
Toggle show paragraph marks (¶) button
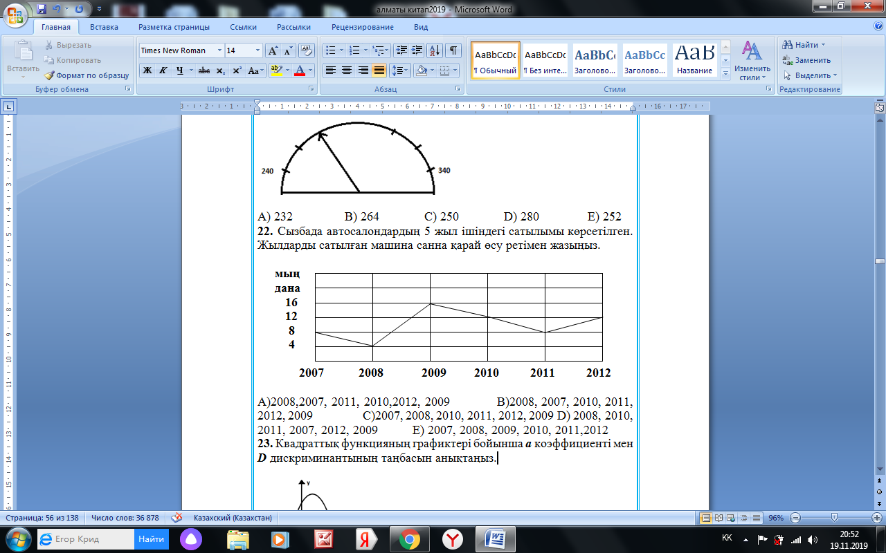pos(453,50)
